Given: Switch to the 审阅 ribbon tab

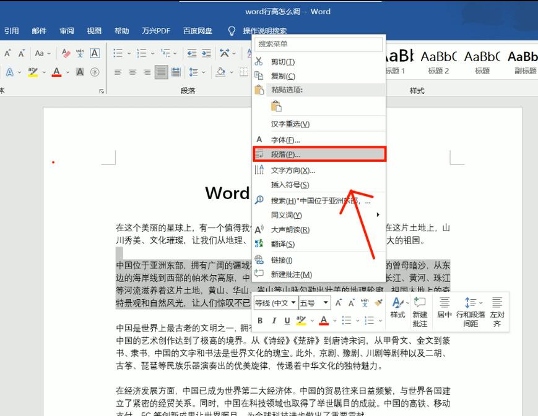Looking at the screenshot, I should point(67,31).
